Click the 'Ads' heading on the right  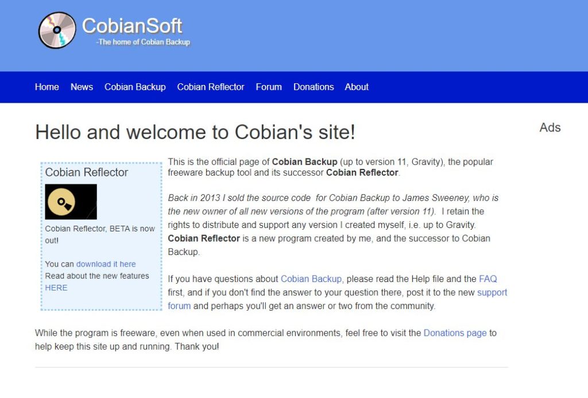coord(550,127)
